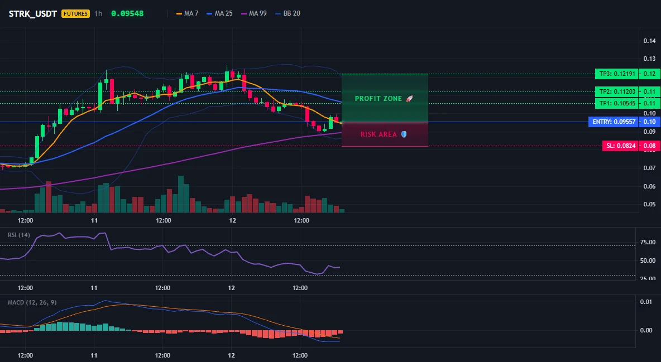Image resolution: width=661 pixels, height=362 pixels.
Task: Click the 0.01 value on the MACD axis
Action: point(646,302)
